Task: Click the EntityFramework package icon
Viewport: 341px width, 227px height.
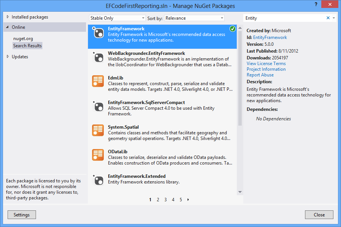Action: point(98,33)
